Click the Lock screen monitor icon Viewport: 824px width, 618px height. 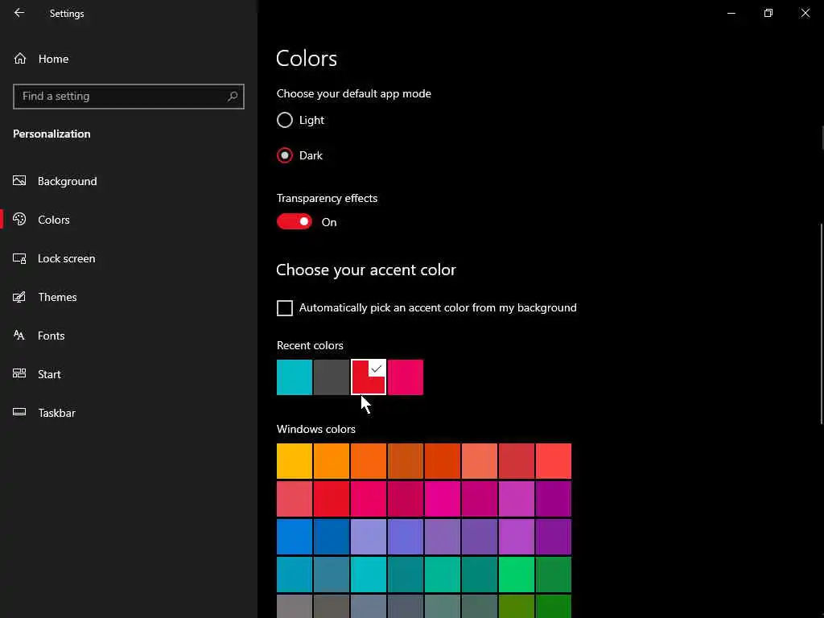click(x=20, y=258)
